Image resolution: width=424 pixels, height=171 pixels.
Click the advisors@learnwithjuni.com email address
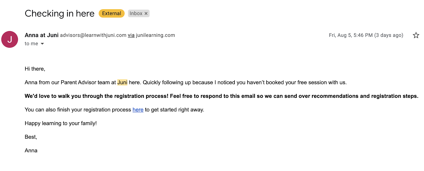click(93, 35)
